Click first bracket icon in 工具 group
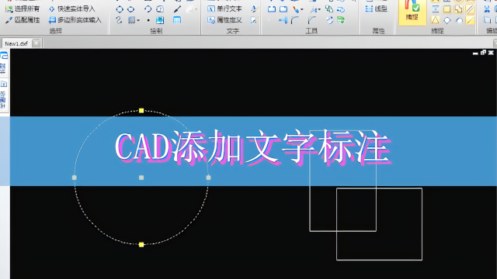 tap(272, 9)
